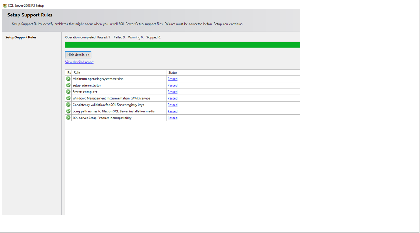The image size is (420, 233).
Task: Click green check icon for Minimum operating system version
Action: pos(68,79)
